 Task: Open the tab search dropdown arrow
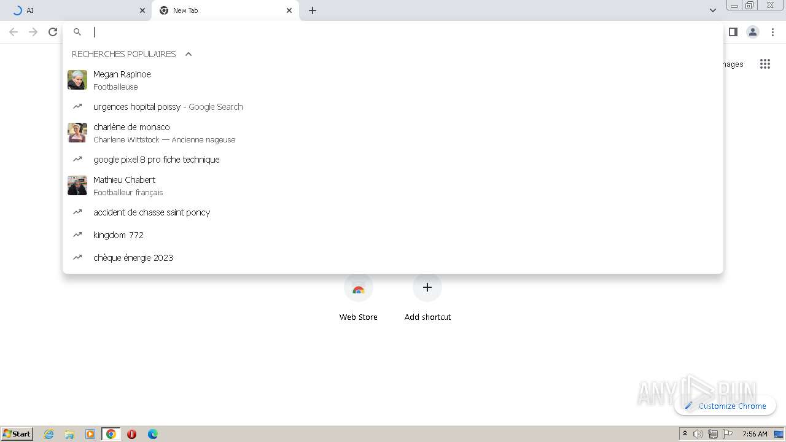click(x=713, y=10)
